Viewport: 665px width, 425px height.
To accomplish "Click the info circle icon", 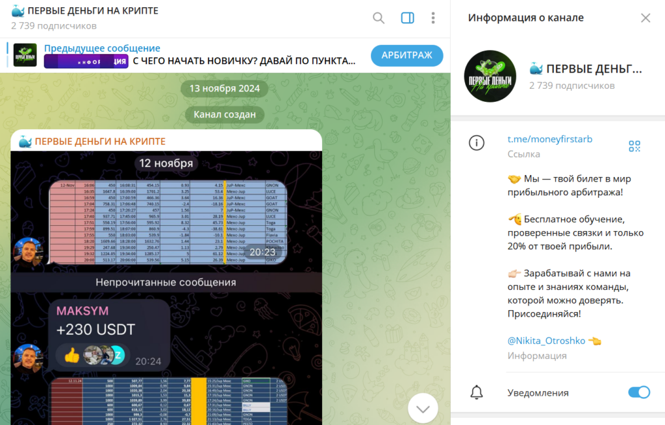I will click(x=476, y=143).
